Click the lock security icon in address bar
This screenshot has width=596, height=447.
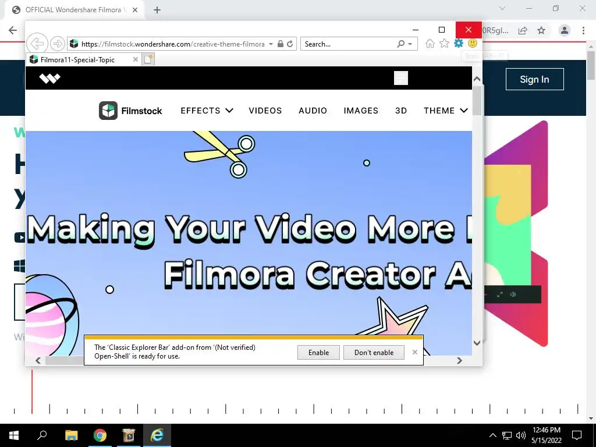[x=281, y=44]
